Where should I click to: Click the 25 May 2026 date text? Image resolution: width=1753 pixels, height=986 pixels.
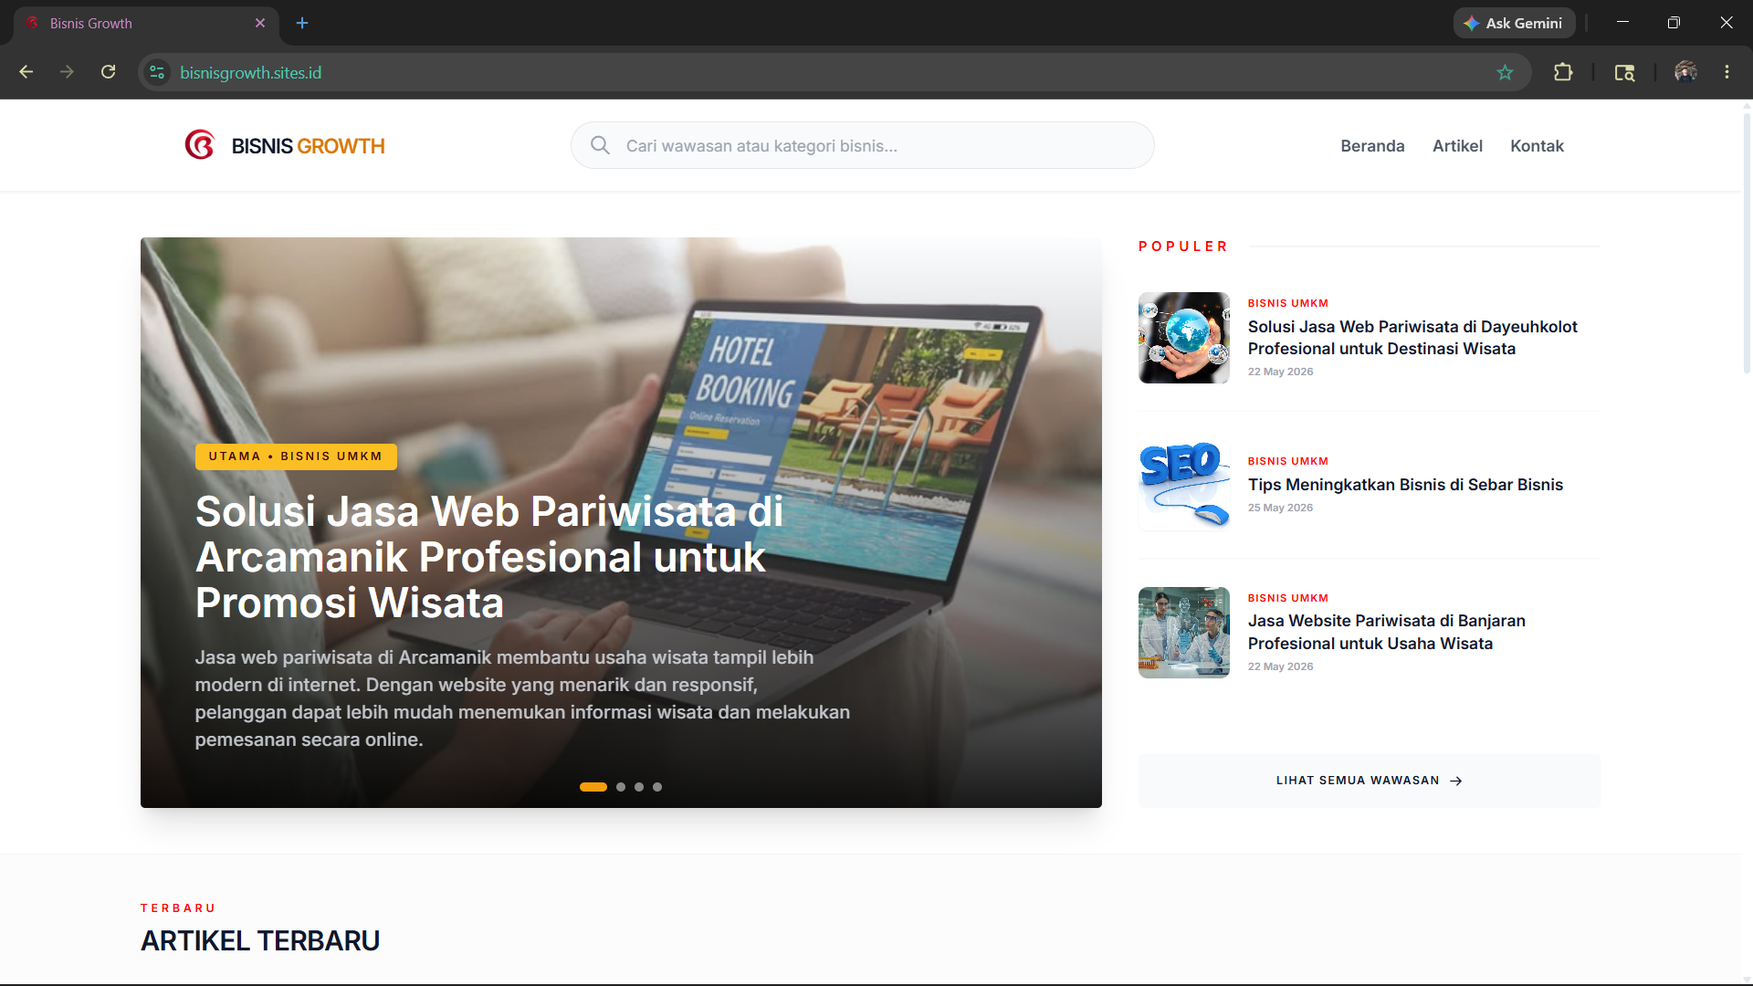pyautogui.click(x=1281, y=508)
